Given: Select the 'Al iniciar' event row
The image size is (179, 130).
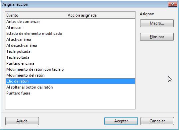Looking at the screenshot, I should [70, 28].
